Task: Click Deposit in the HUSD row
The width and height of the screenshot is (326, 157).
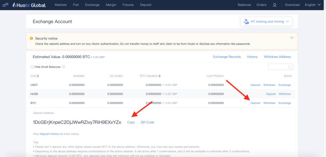Action: [x=271, y=94]
